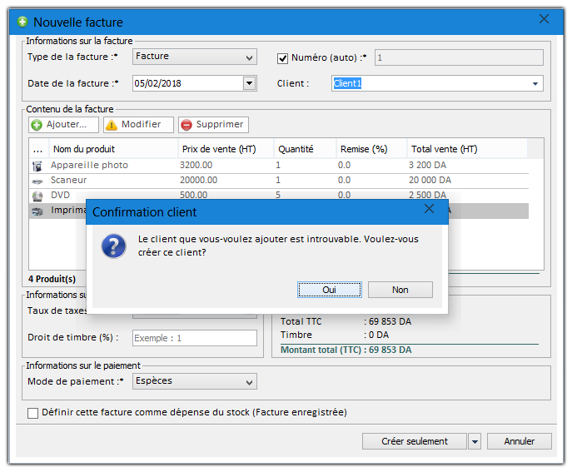Open the Type de la facture dropdown

(250, 57)
